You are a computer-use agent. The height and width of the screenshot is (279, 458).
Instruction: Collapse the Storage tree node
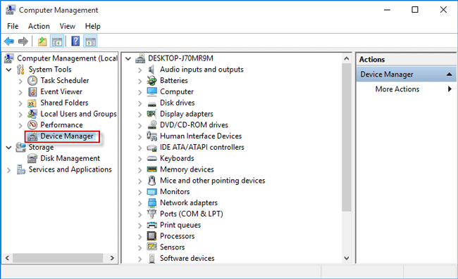9,148
